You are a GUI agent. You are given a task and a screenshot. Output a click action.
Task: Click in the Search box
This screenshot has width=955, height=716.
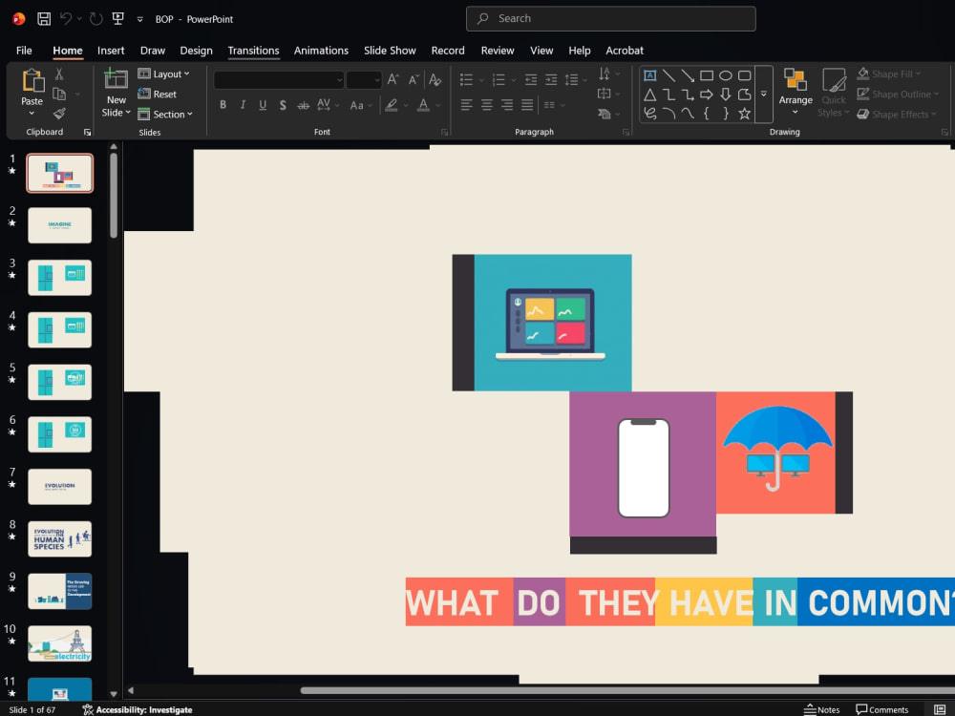point(611,19)
